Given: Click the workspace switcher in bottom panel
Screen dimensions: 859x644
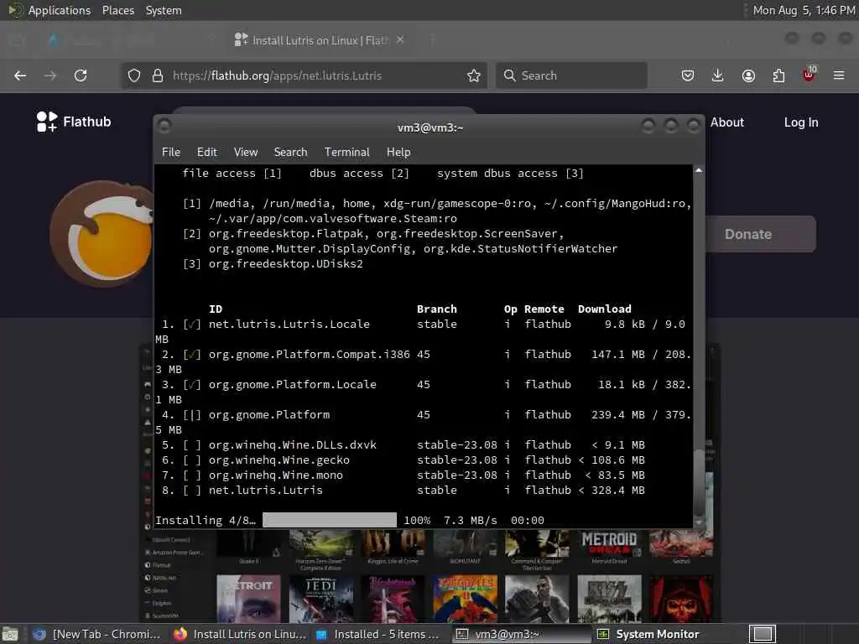Looking at the screenshot, I should pos(763,634).
